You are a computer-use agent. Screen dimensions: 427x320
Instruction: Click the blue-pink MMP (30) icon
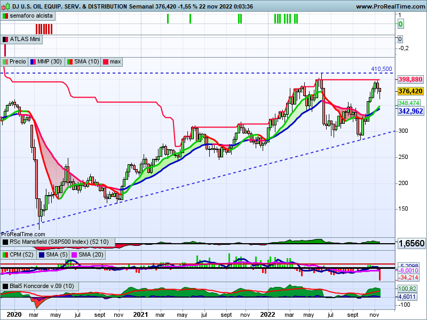33,62
